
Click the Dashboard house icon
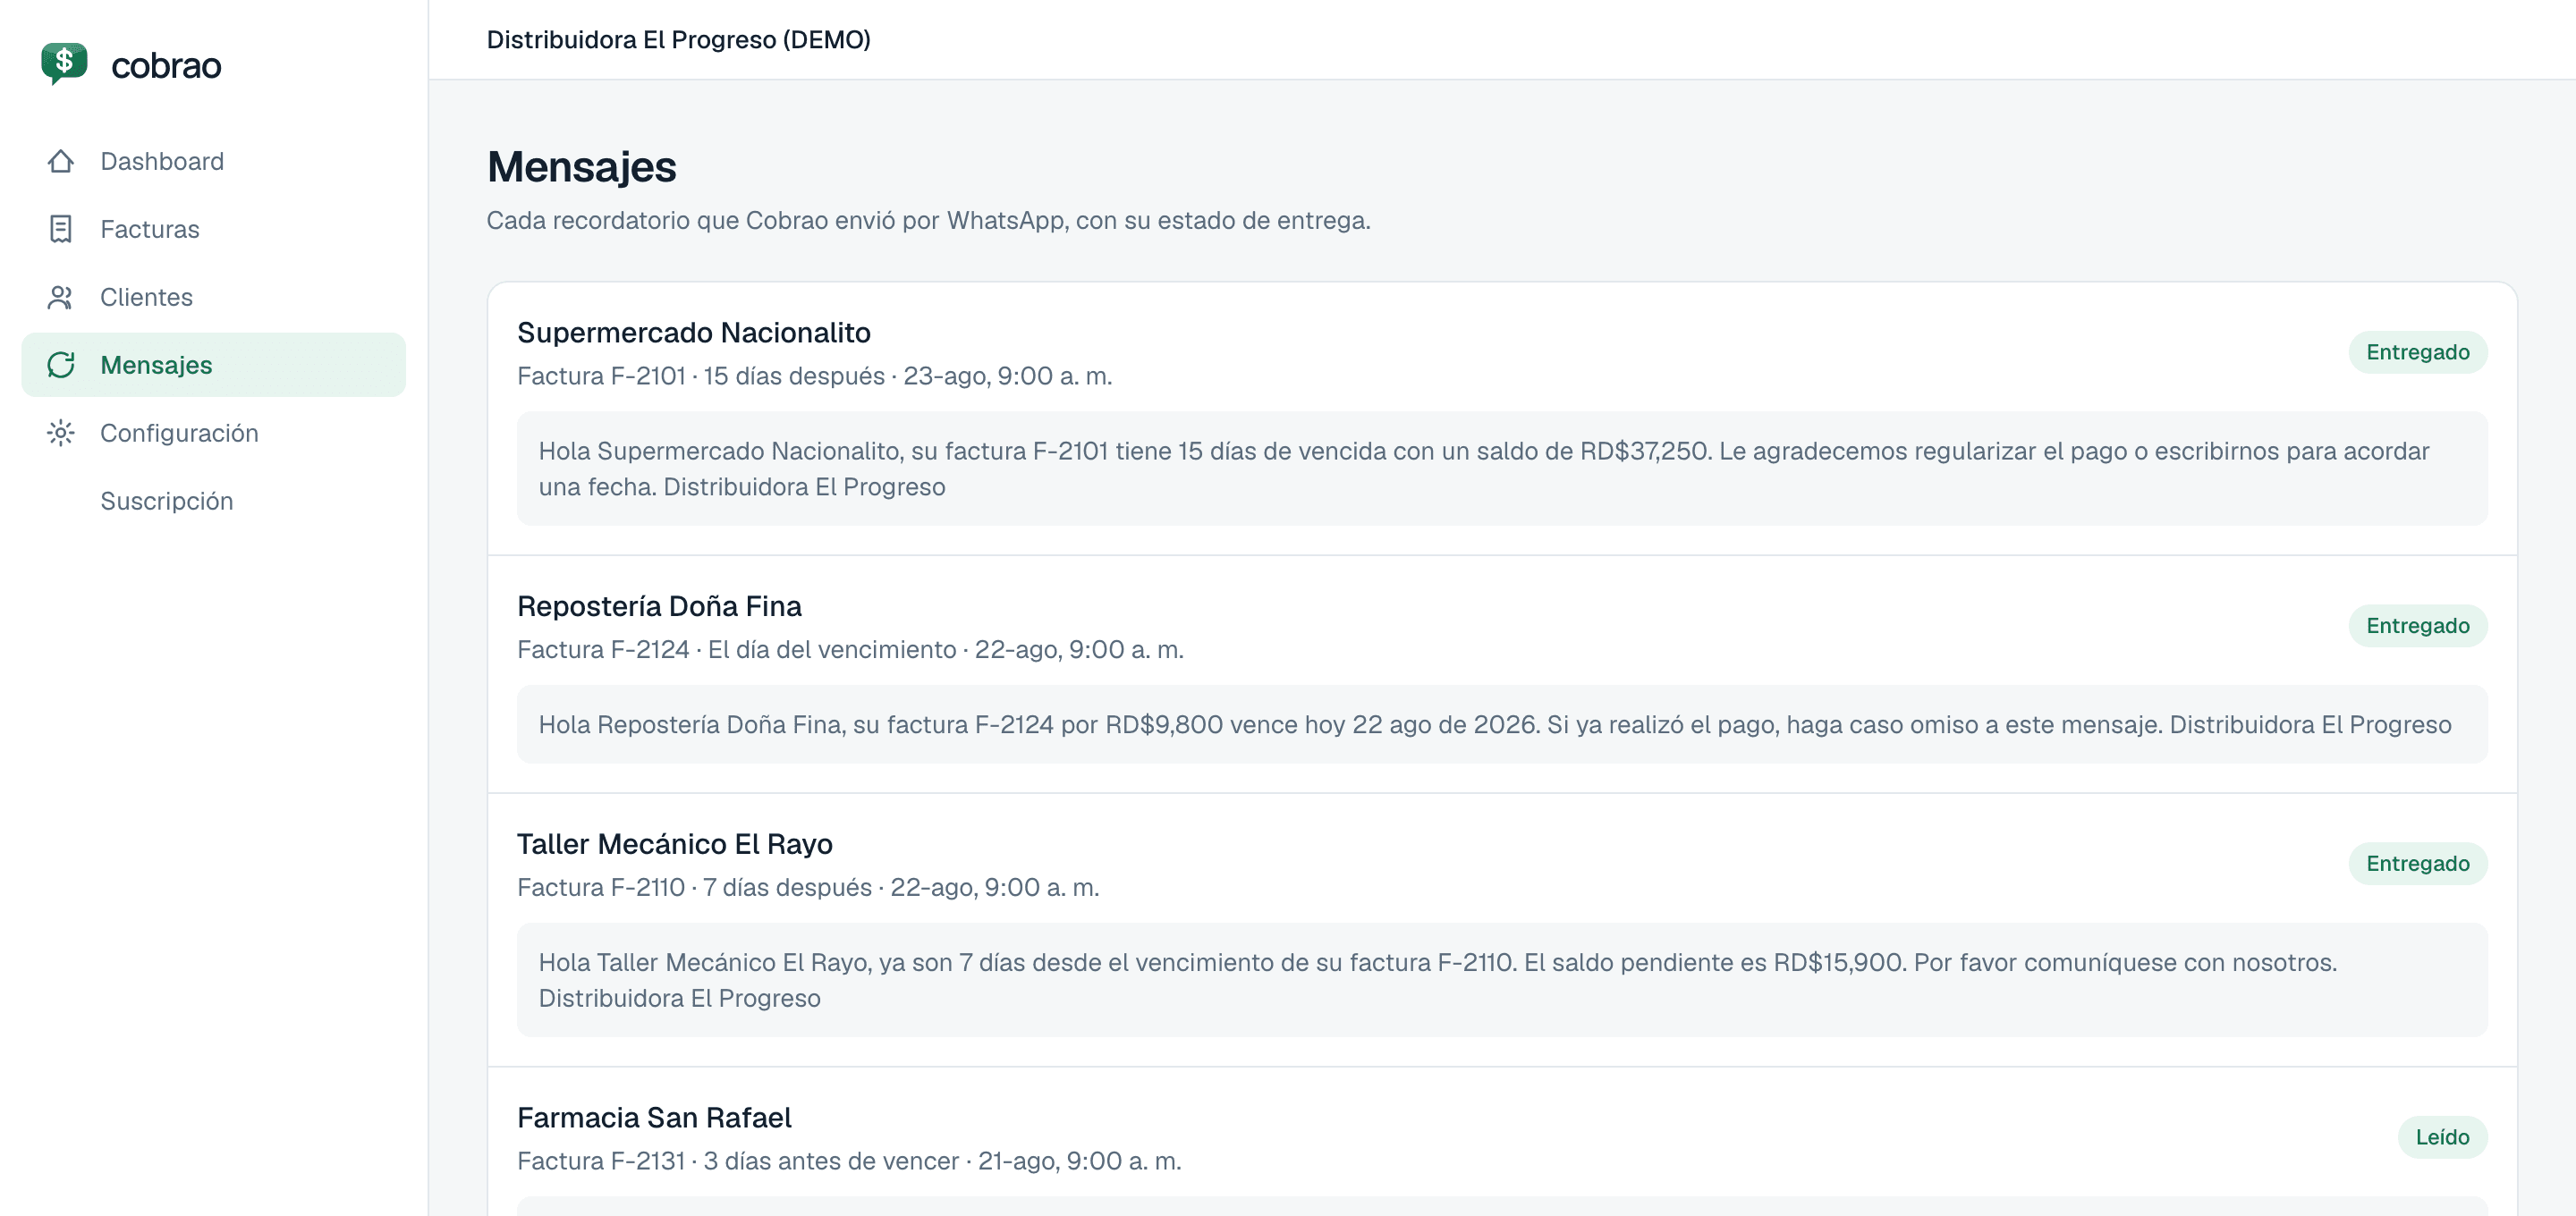tap(61, 161)
